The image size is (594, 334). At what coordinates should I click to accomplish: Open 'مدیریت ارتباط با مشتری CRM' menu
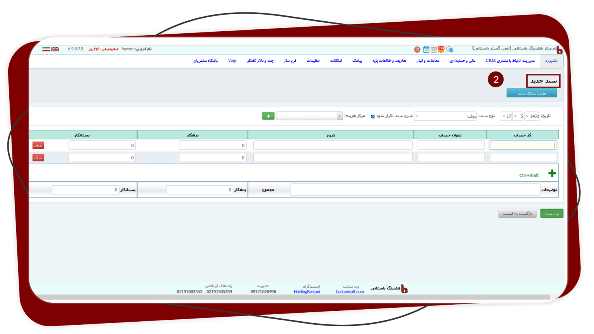(x=510, y=61)
